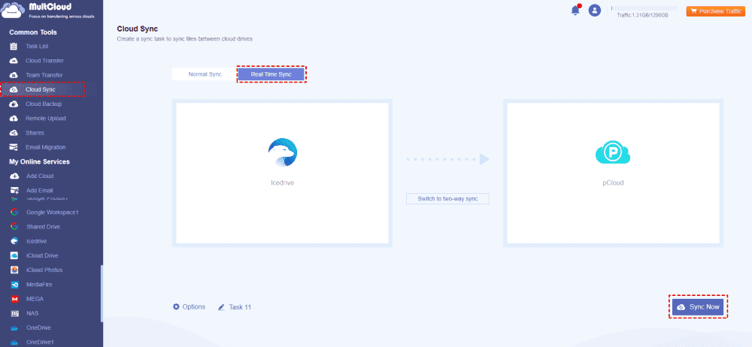Click Add Email label
Image resolution: width=752 pixels, height=347 pixels.
pyautogui.click(x=39, y=190)
